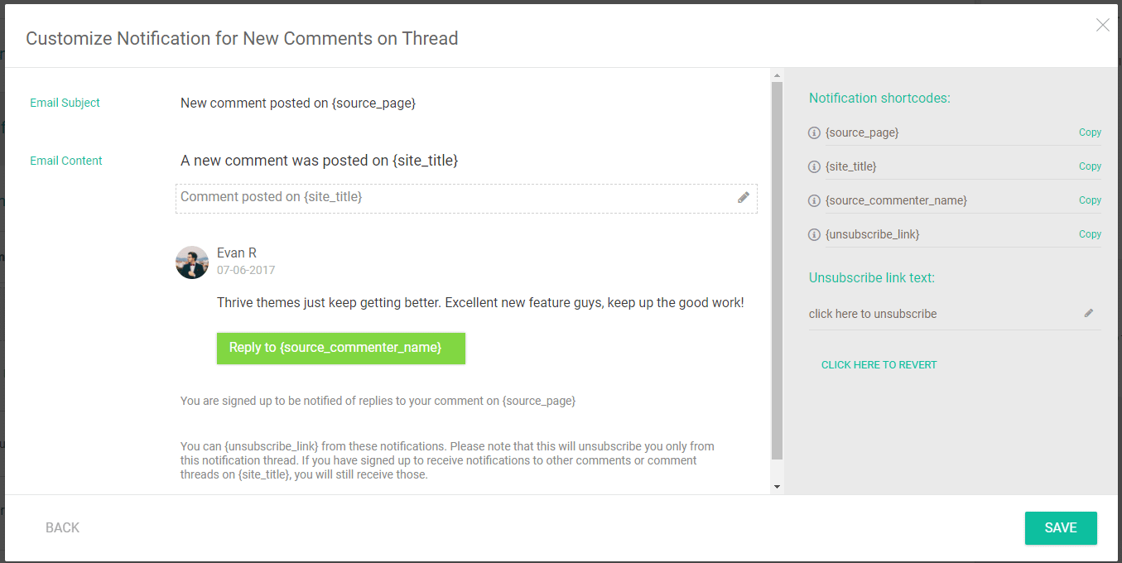Click the green Reply to commenter button
The height and width of the screenshot is (563, 1122).
[340, 349]
